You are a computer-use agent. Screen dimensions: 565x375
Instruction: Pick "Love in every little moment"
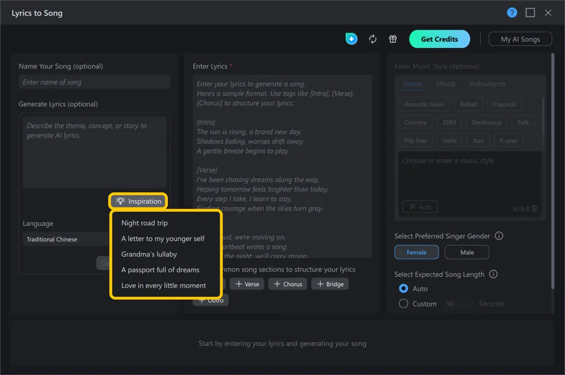pos(164,285)
